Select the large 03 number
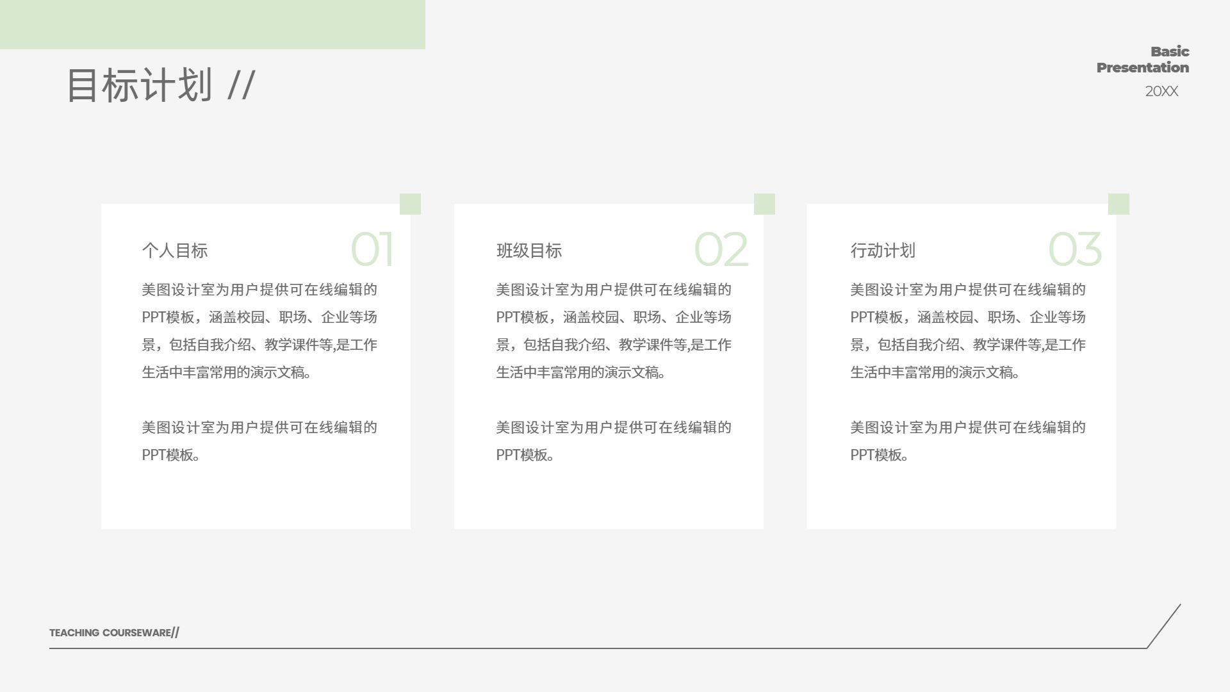1230x692 pixels. [x=1075, y=249]
